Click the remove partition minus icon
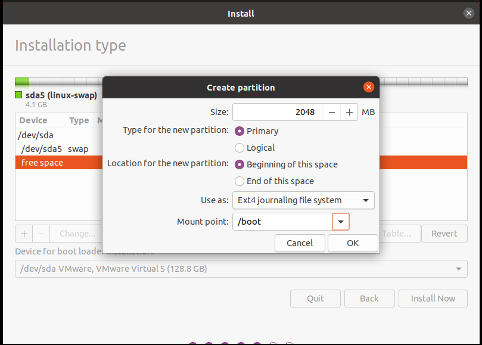Screen dimensions: 482x345 click(x=41, y=234)
